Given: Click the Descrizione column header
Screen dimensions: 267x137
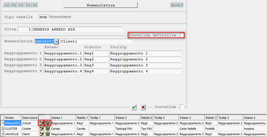Looking at the screenshot, I should tap(30, 118).
